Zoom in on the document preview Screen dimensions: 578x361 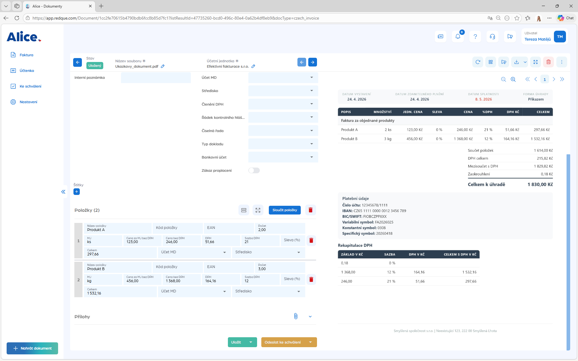(x=513, y=79)
